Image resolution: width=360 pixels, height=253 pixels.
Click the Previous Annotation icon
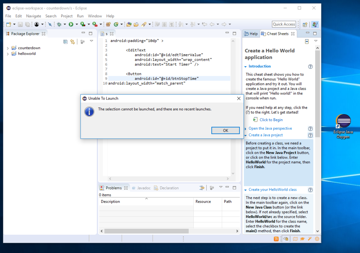[x=193, y=24]
